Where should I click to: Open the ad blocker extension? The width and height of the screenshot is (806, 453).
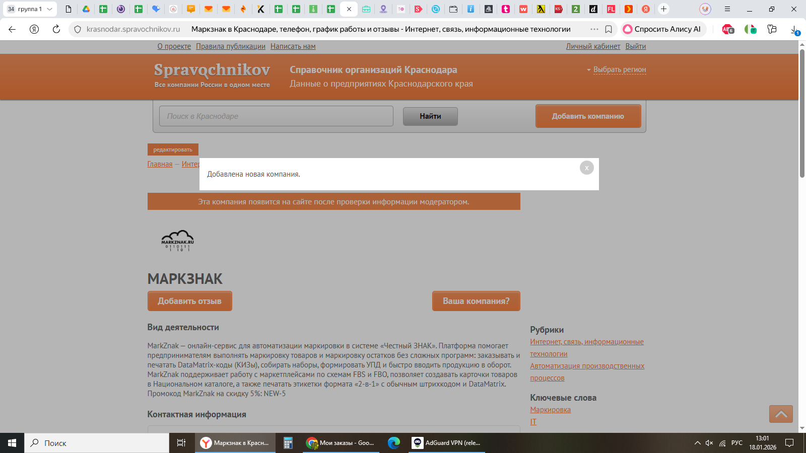click(727, 29)
